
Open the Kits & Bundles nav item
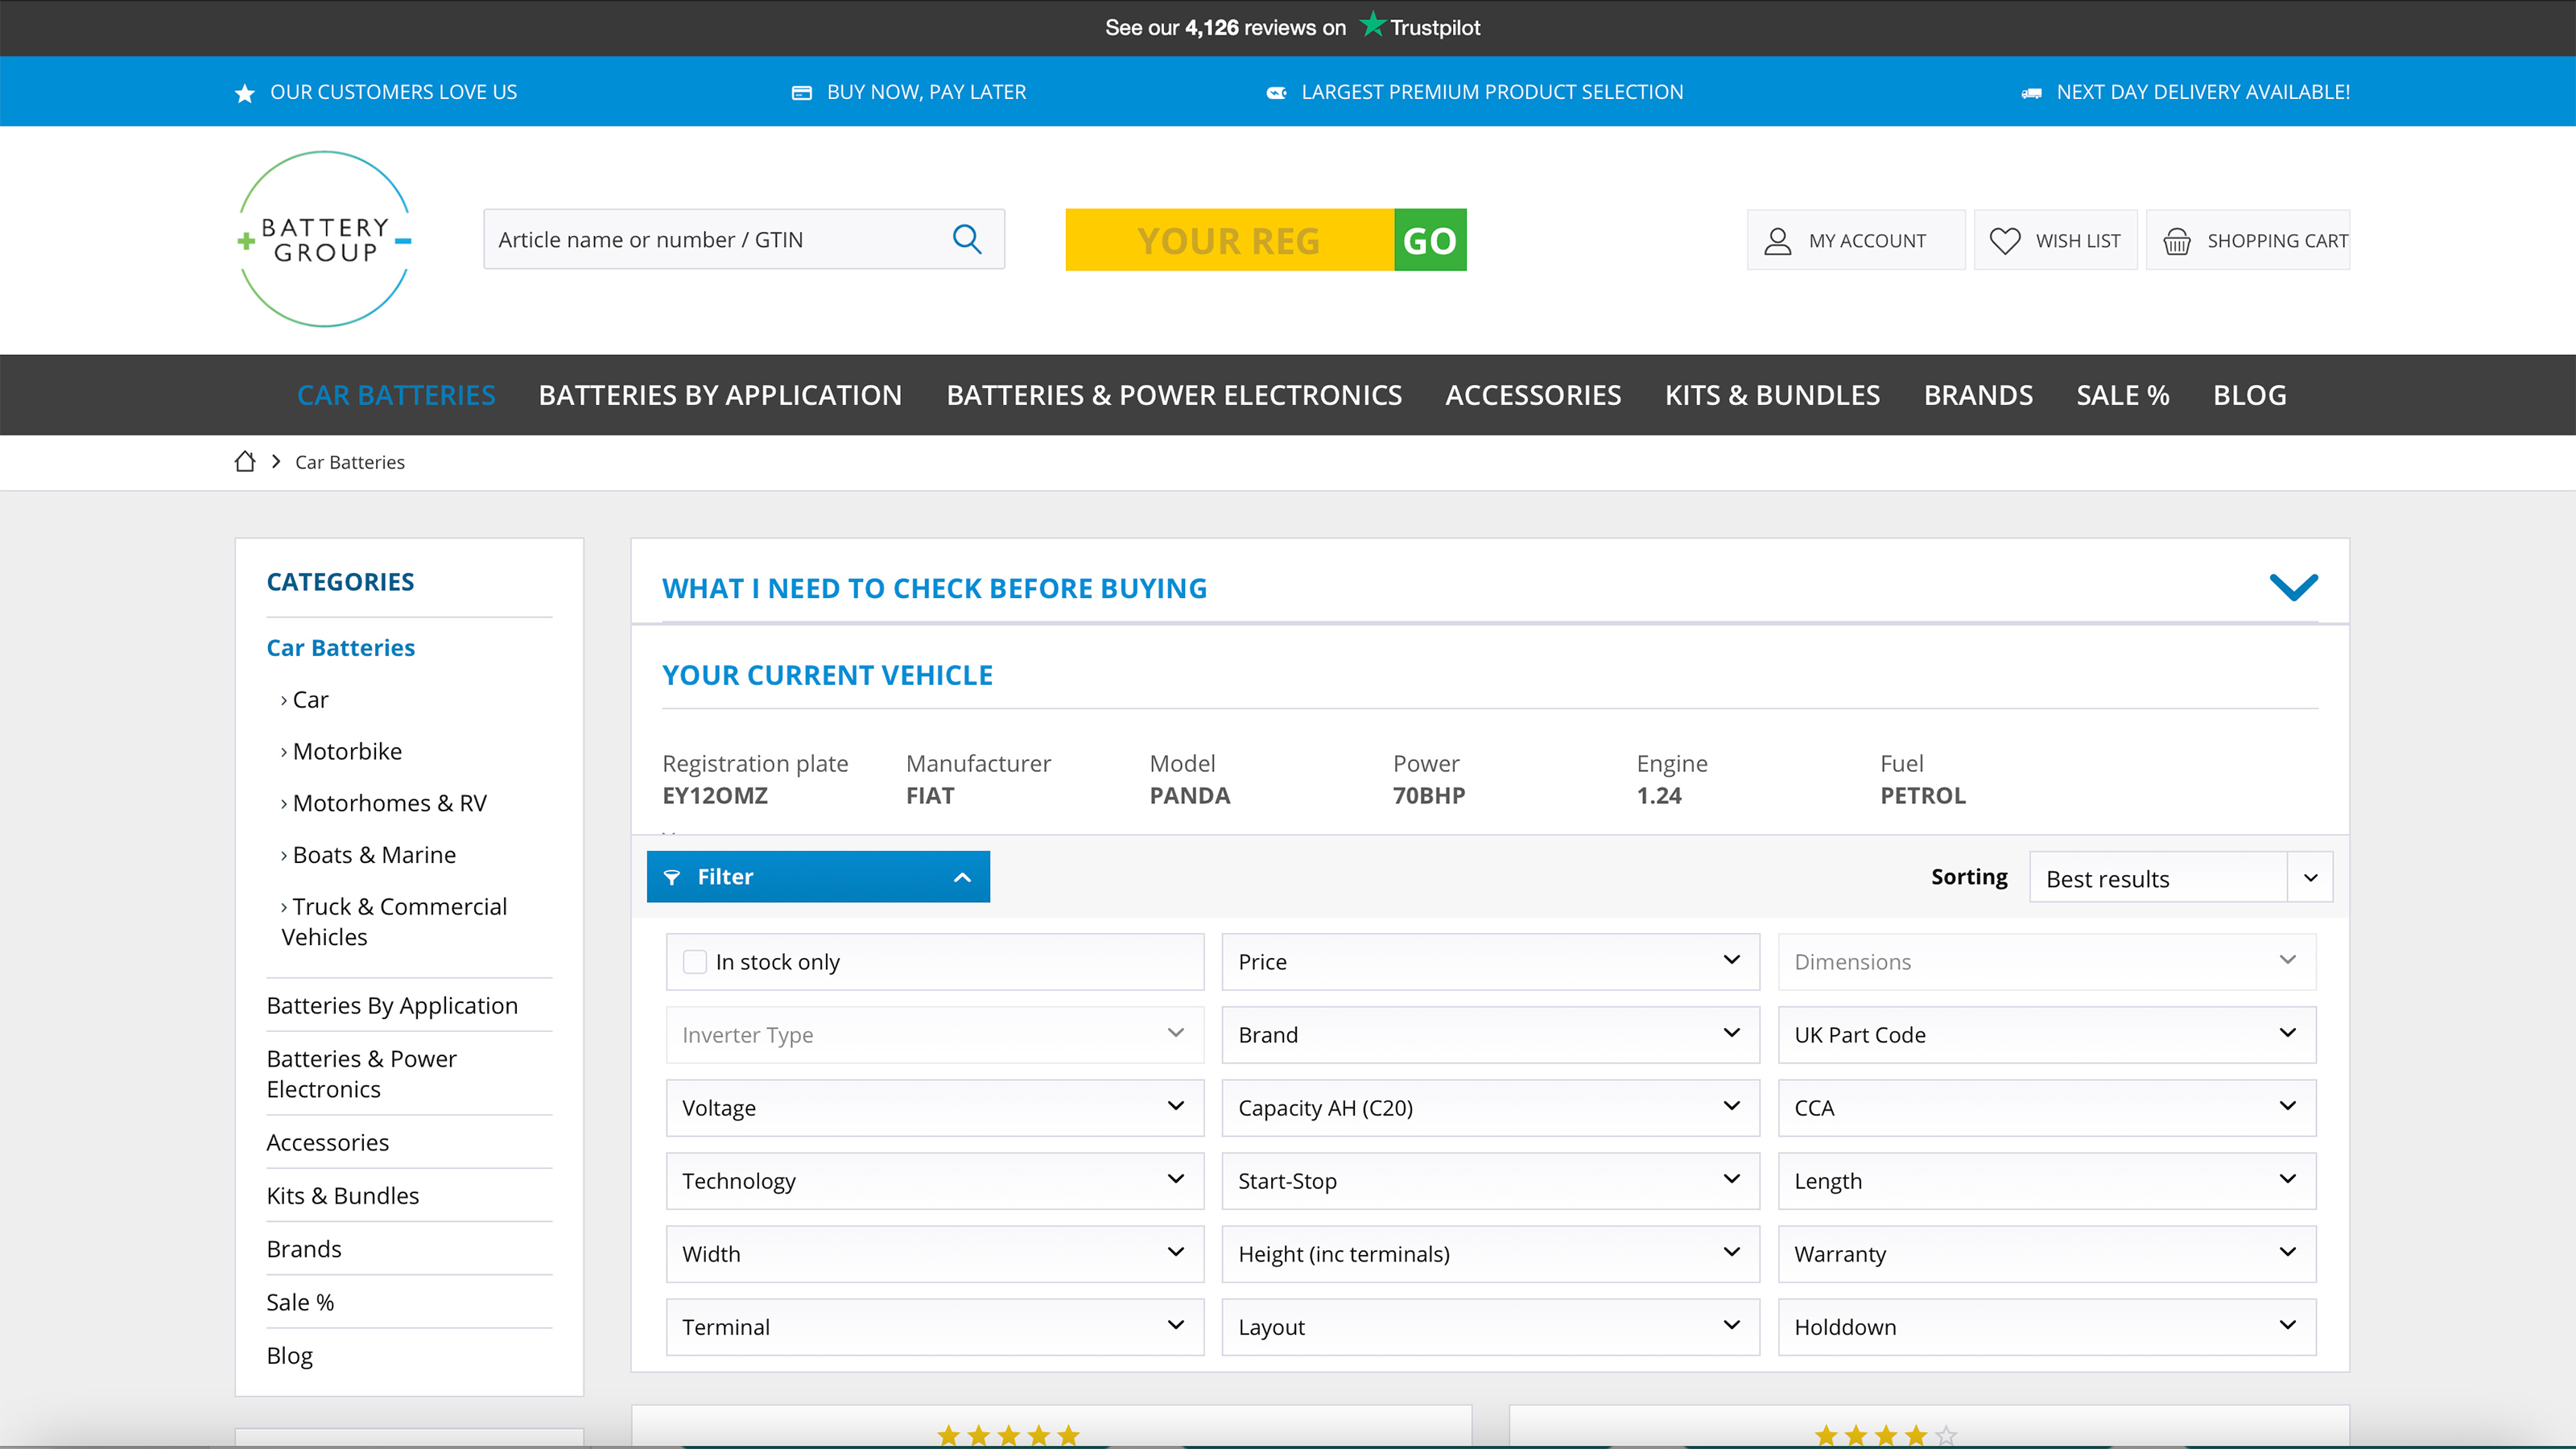pos(1772,395)
